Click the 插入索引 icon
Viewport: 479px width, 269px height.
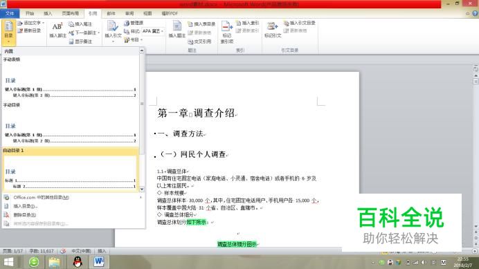238,24
